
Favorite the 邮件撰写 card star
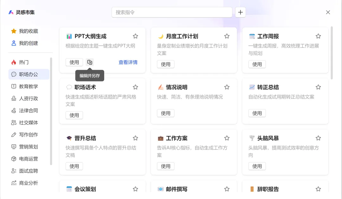227,189
